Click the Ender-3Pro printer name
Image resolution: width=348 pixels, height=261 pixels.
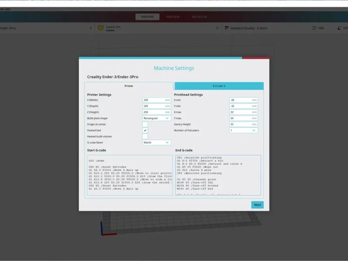click(8, 28)
